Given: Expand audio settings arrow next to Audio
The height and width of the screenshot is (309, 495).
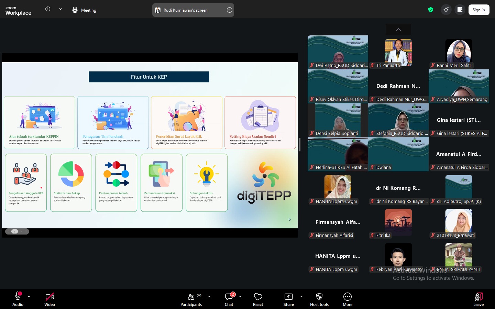Looking at the screenshot, I should point(29,297).
